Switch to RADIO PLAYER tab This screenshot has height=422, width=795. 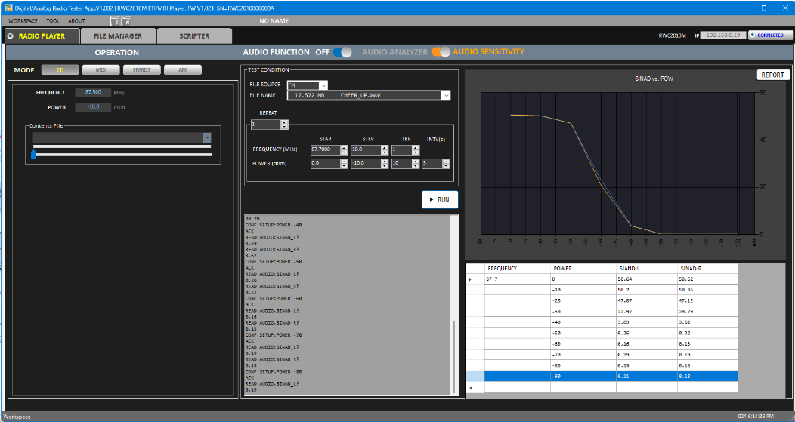42,36
